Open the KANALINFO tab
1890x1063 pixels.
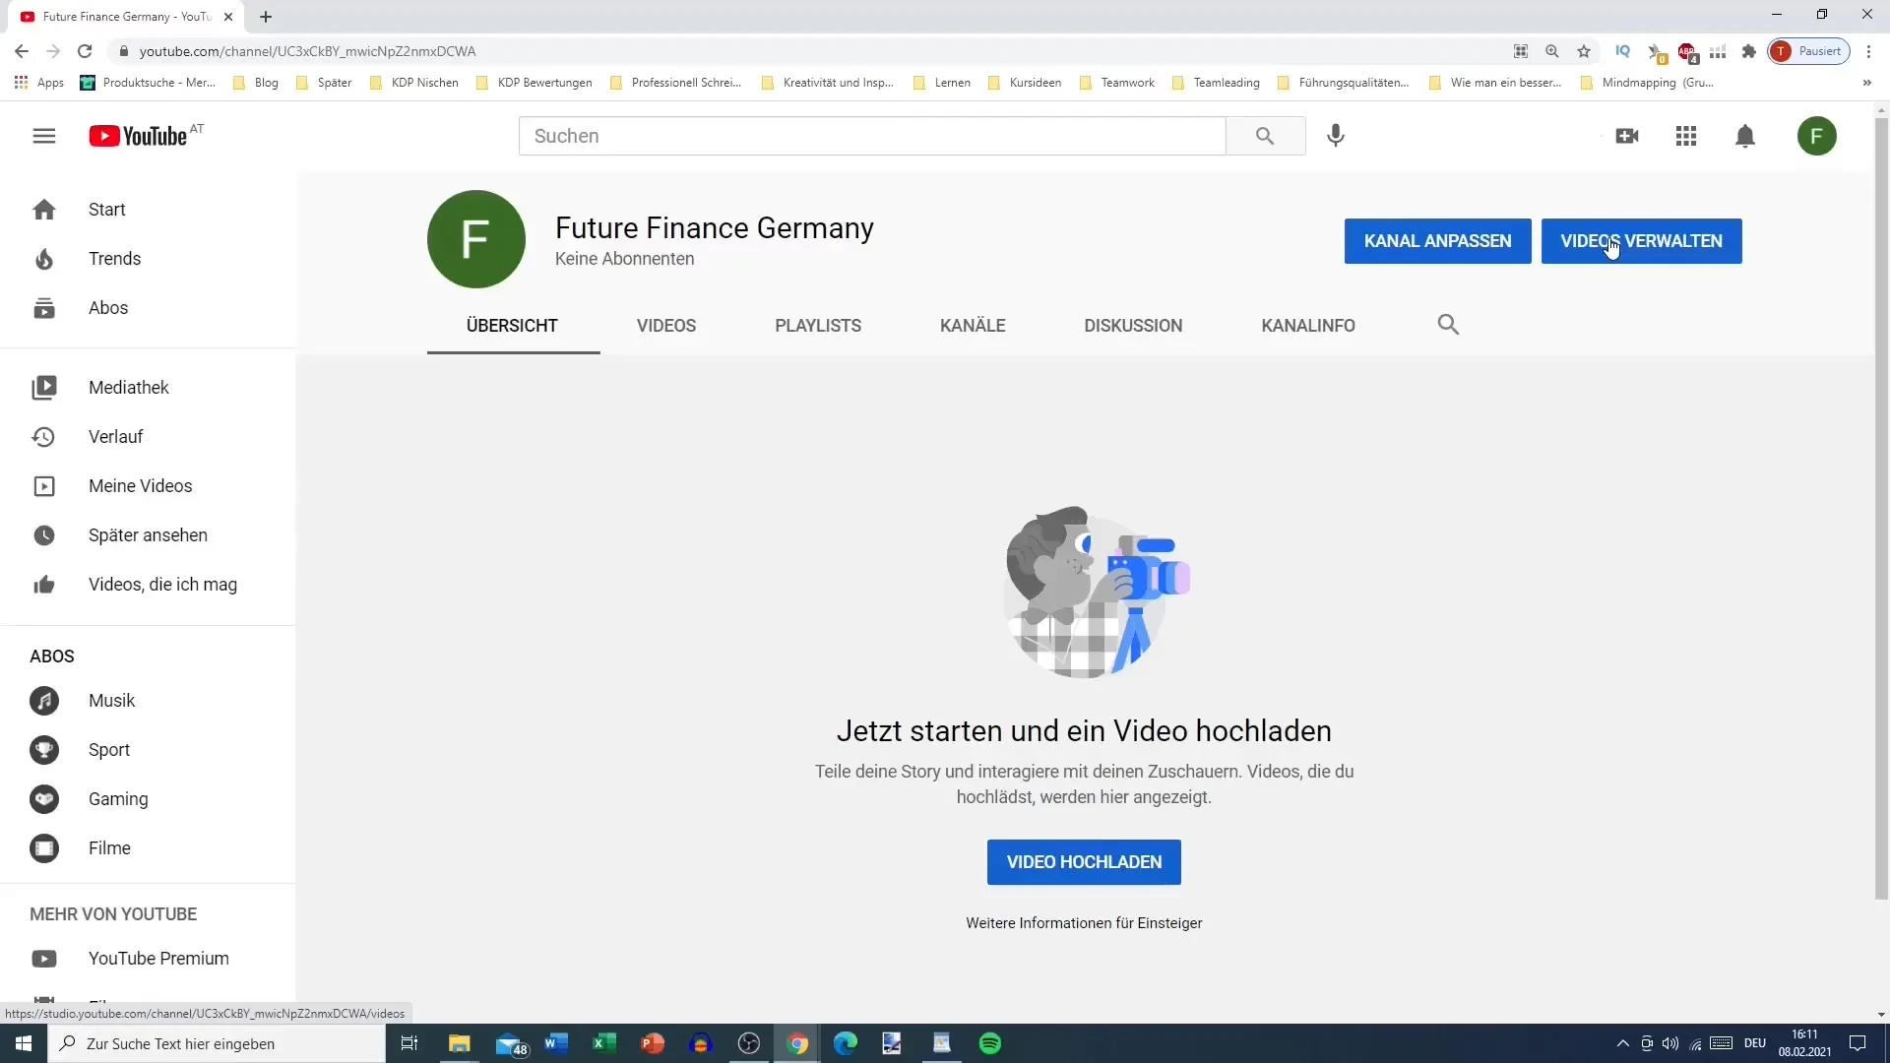1308,326
